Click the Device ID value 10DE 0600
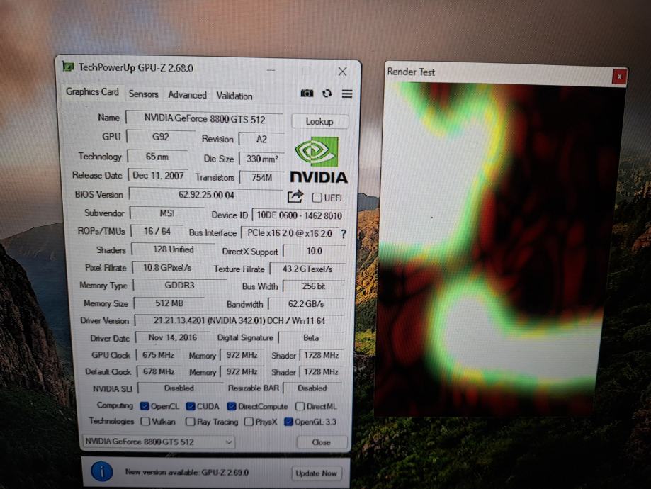 [x=299, y=215]
